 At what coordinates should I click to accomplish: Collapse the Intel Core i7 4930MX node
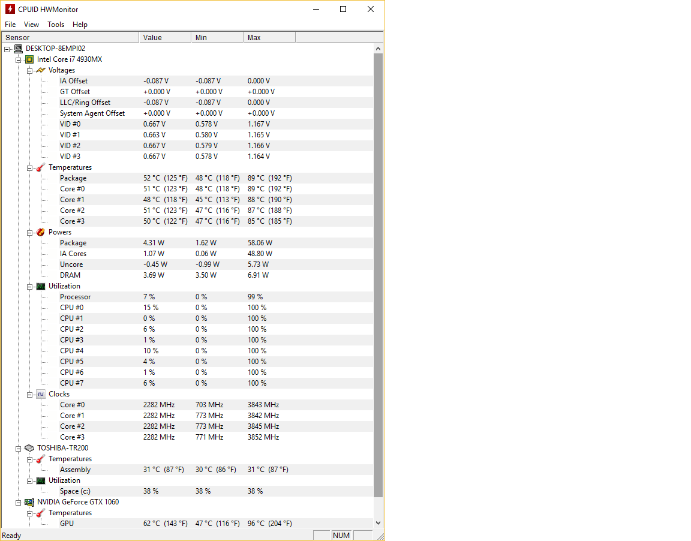(18, 60)
